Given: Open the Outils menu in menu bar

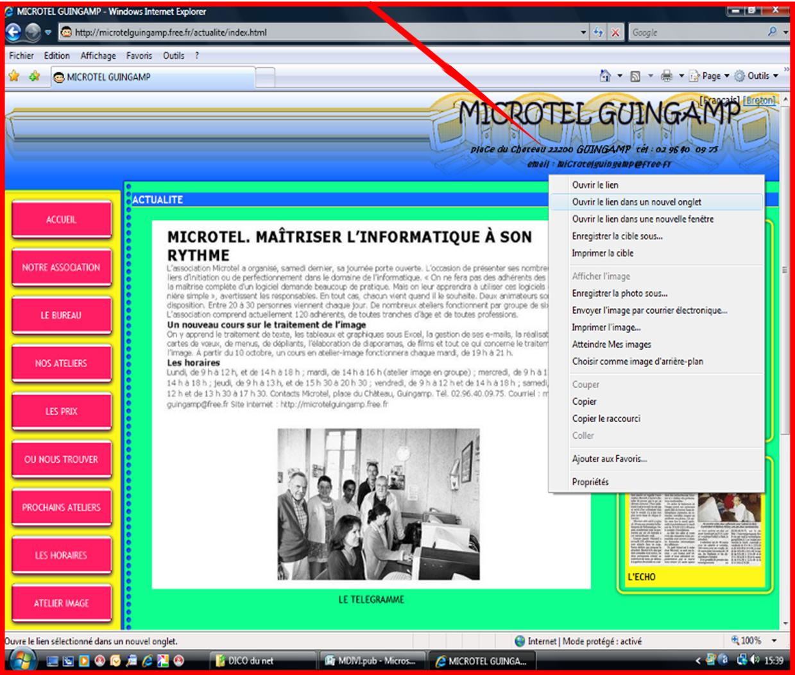Looking at the screenshot, I should click(x=173, y=56).
